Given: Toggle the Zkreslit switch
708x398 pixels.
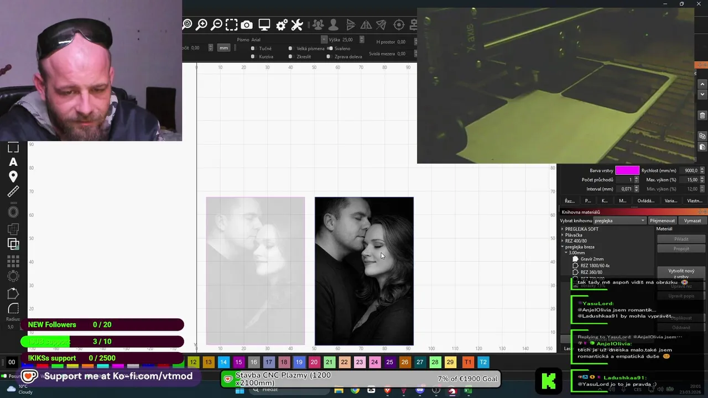Looking at the screenshot, I should [290, 56].
